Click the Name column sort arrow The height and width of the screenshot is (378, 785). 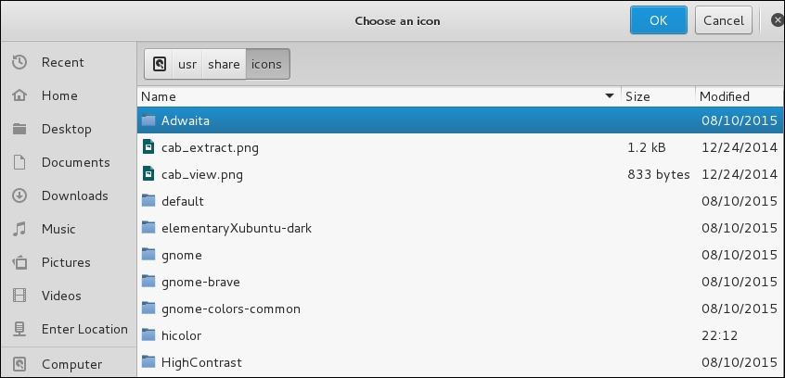(610, 95)
